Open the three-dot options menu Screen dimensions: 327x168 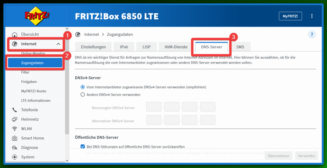point(312,16)
